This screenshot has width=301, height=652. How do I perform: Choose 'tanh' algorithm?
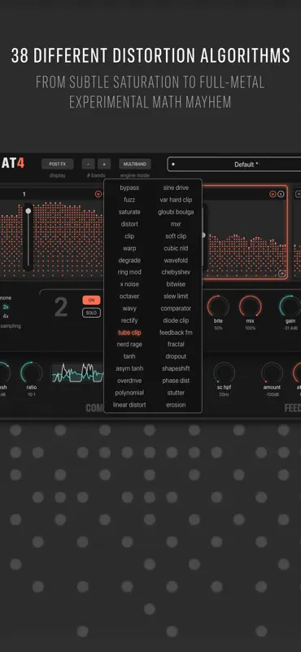tap(129, 356)
